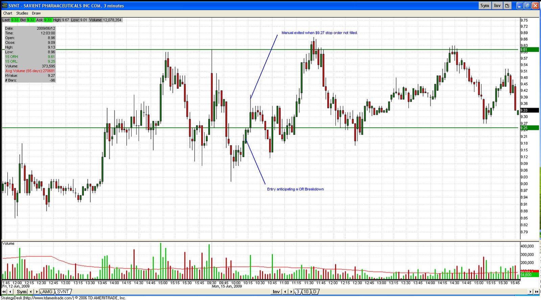Go to next interval tab arrow
The image size is (541, 300).
pos(291,292)
